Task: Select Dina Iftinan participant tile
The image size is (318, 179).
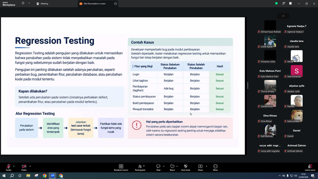Action: [x=270, y=117]
